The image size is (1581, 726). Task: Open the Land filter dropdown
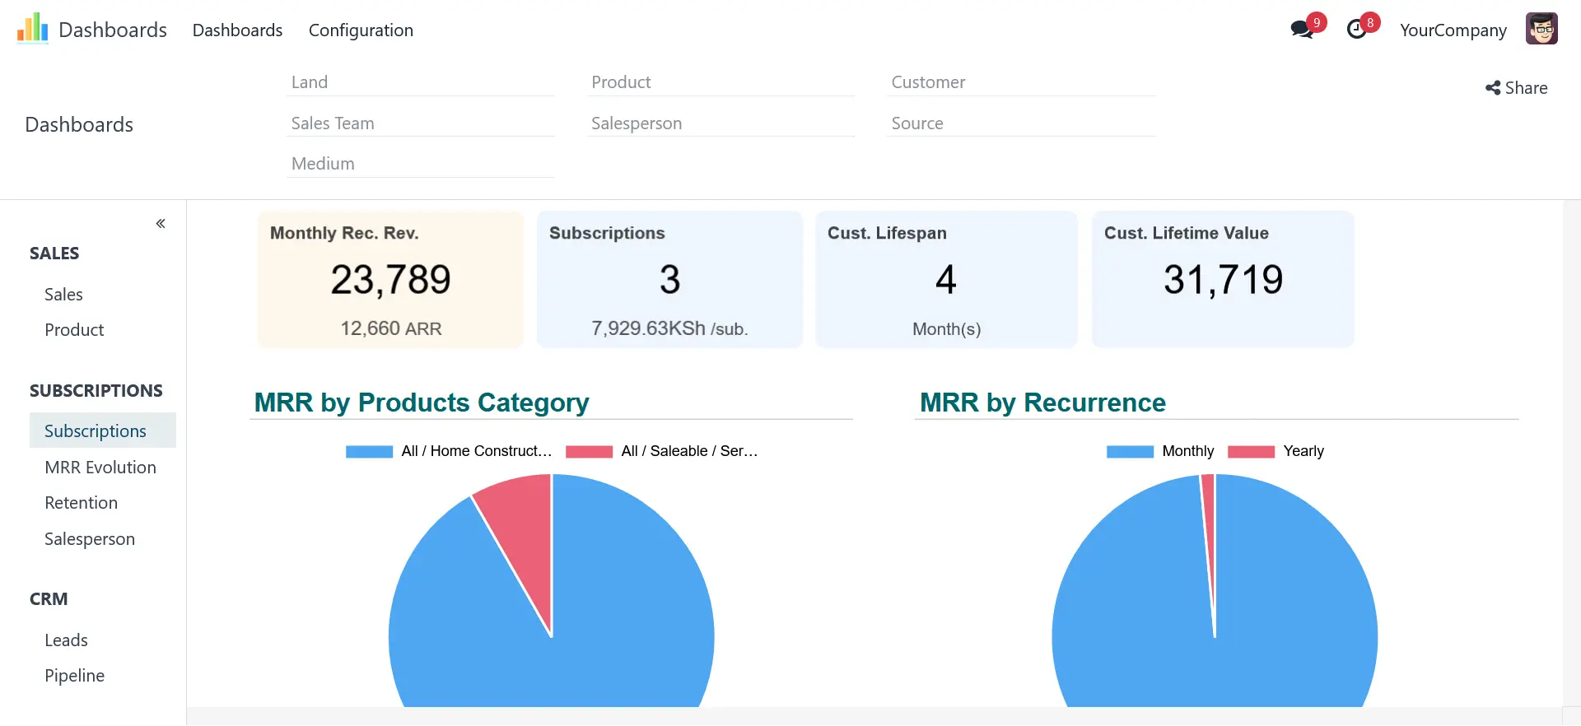pyautogui.click(x=420, y=82)
